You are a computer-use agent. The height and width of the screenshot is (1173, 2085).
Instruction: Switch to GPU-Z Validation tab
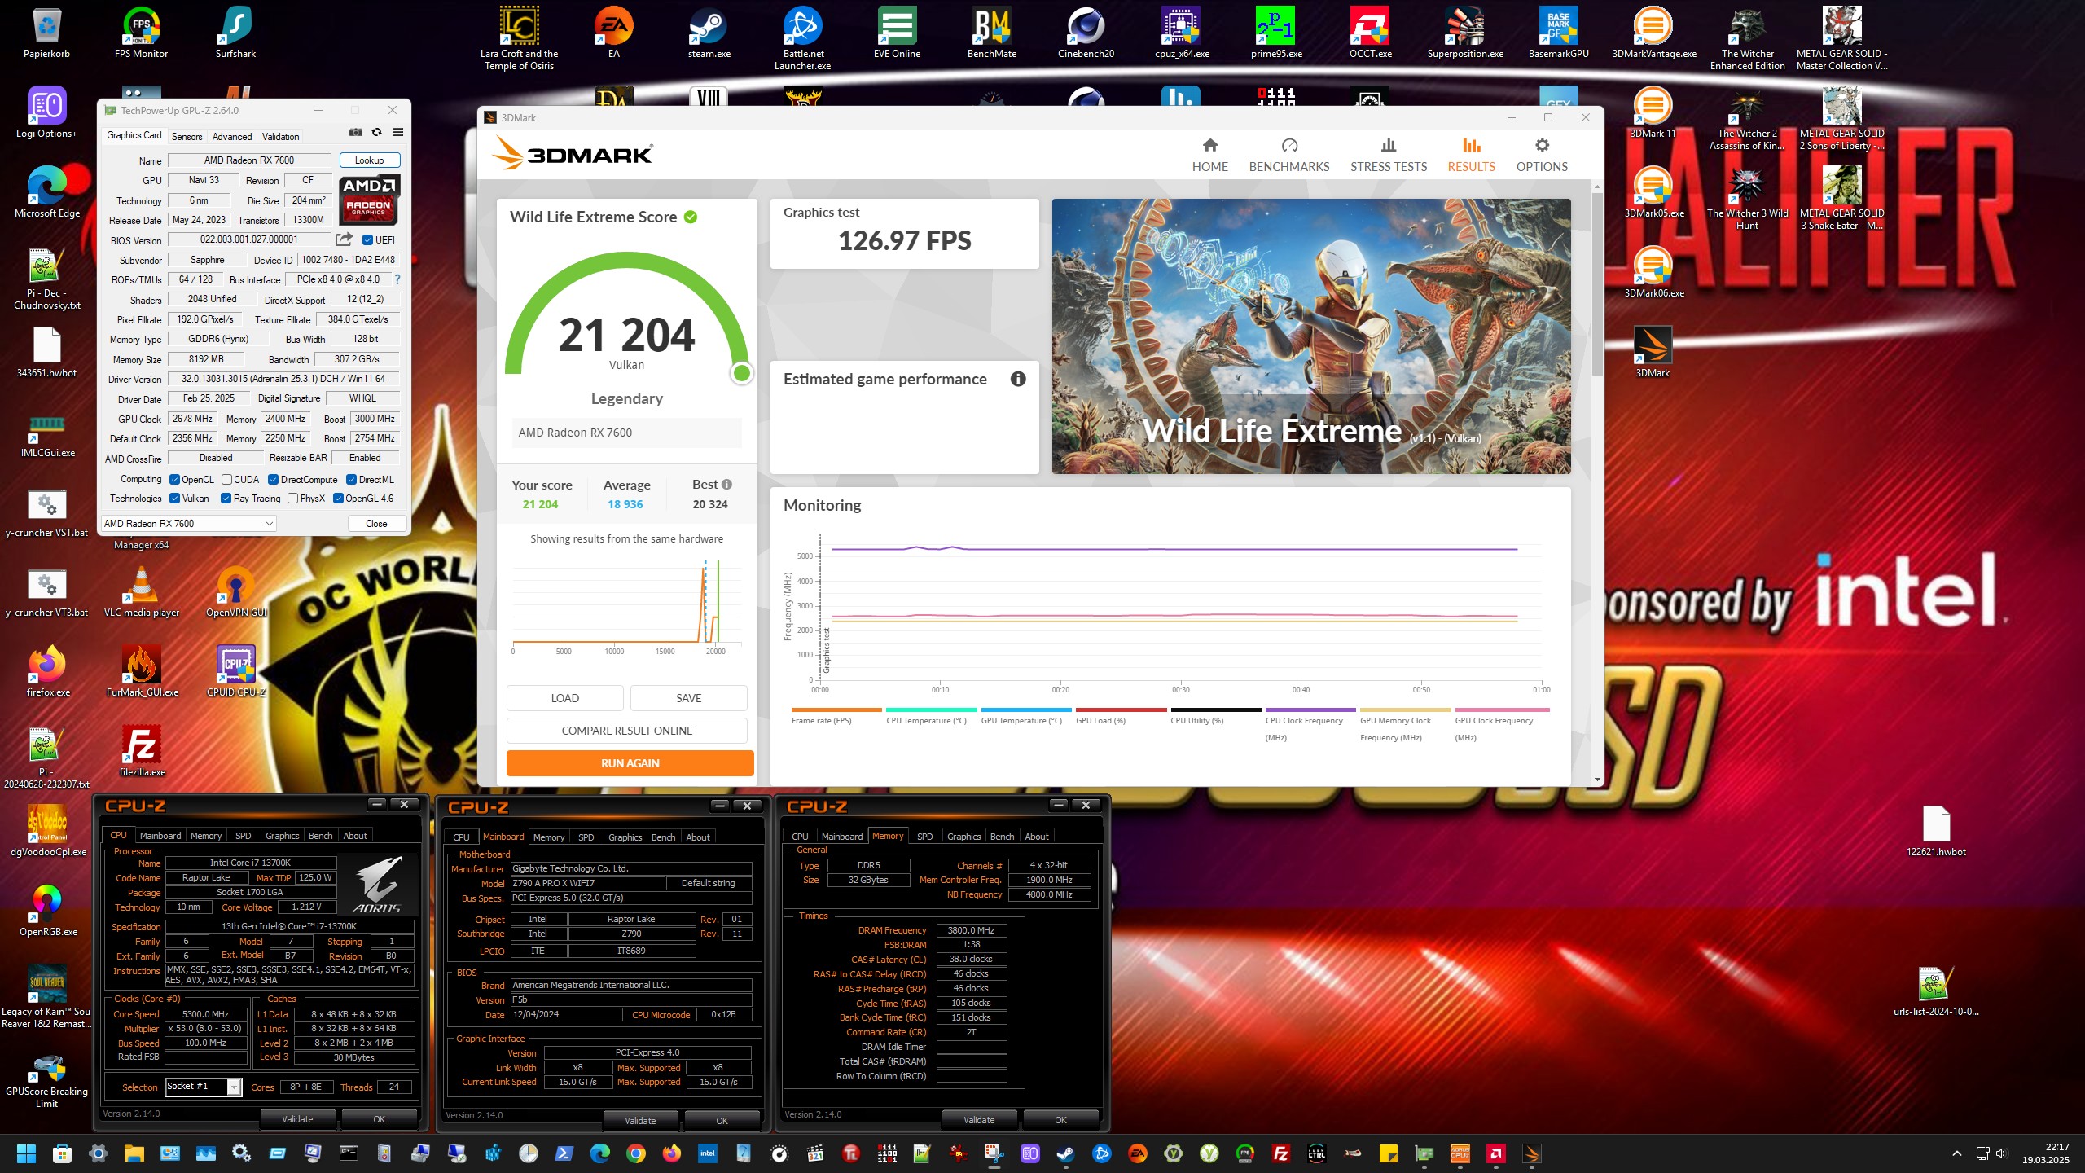pos(280,136)
